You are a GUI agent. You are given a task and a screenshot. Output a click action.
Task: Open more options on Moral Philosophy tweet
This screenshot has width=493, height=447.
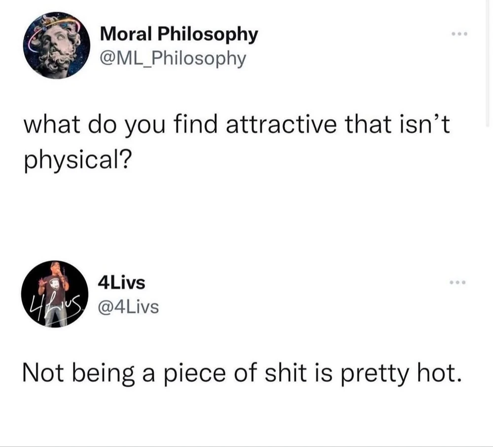click(x=457, y=35)
